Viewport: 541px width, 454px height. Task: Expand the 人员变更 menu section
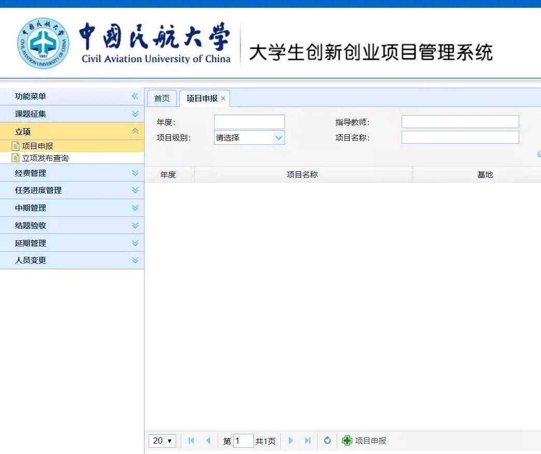click(x=134, y=260)
